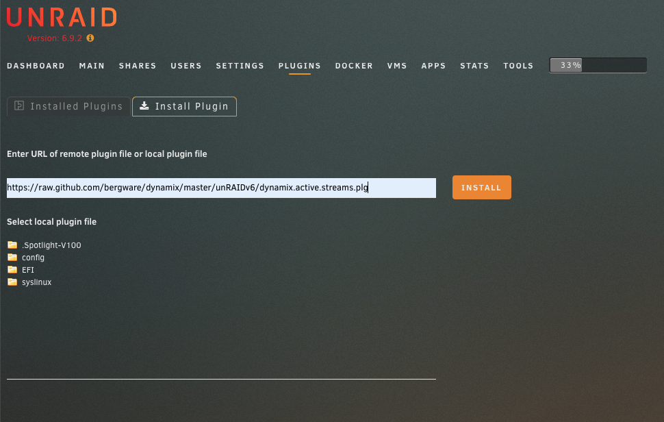664x422 pixels.
Task: Go to the VMs page
Action: 397,66
